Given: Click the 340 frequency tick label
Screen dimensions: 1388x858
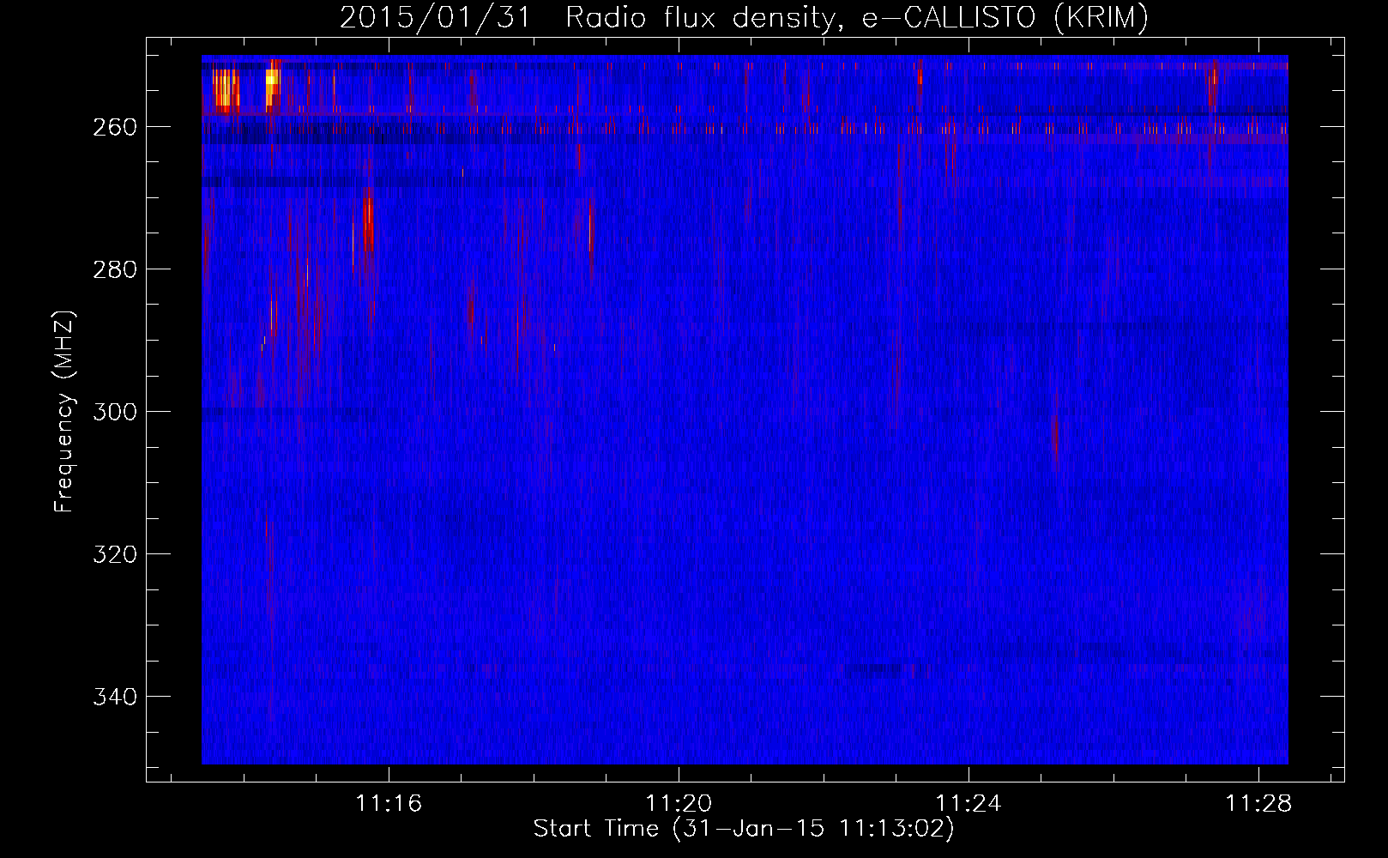Looking at the screenshot, I should coord(115,697).
